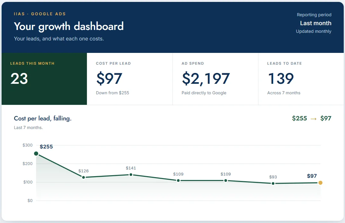
Task: Click the arrow between $255 and $97
Action: point(314,119)
